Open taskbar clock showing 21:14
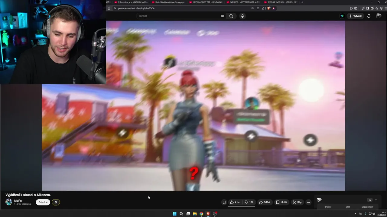The width and height of the screenshot is (387, 217). (382, 214)
